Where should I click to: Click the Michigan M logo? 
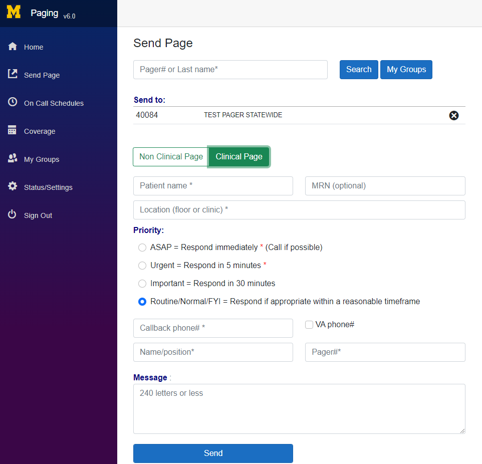tap(14, 12)
